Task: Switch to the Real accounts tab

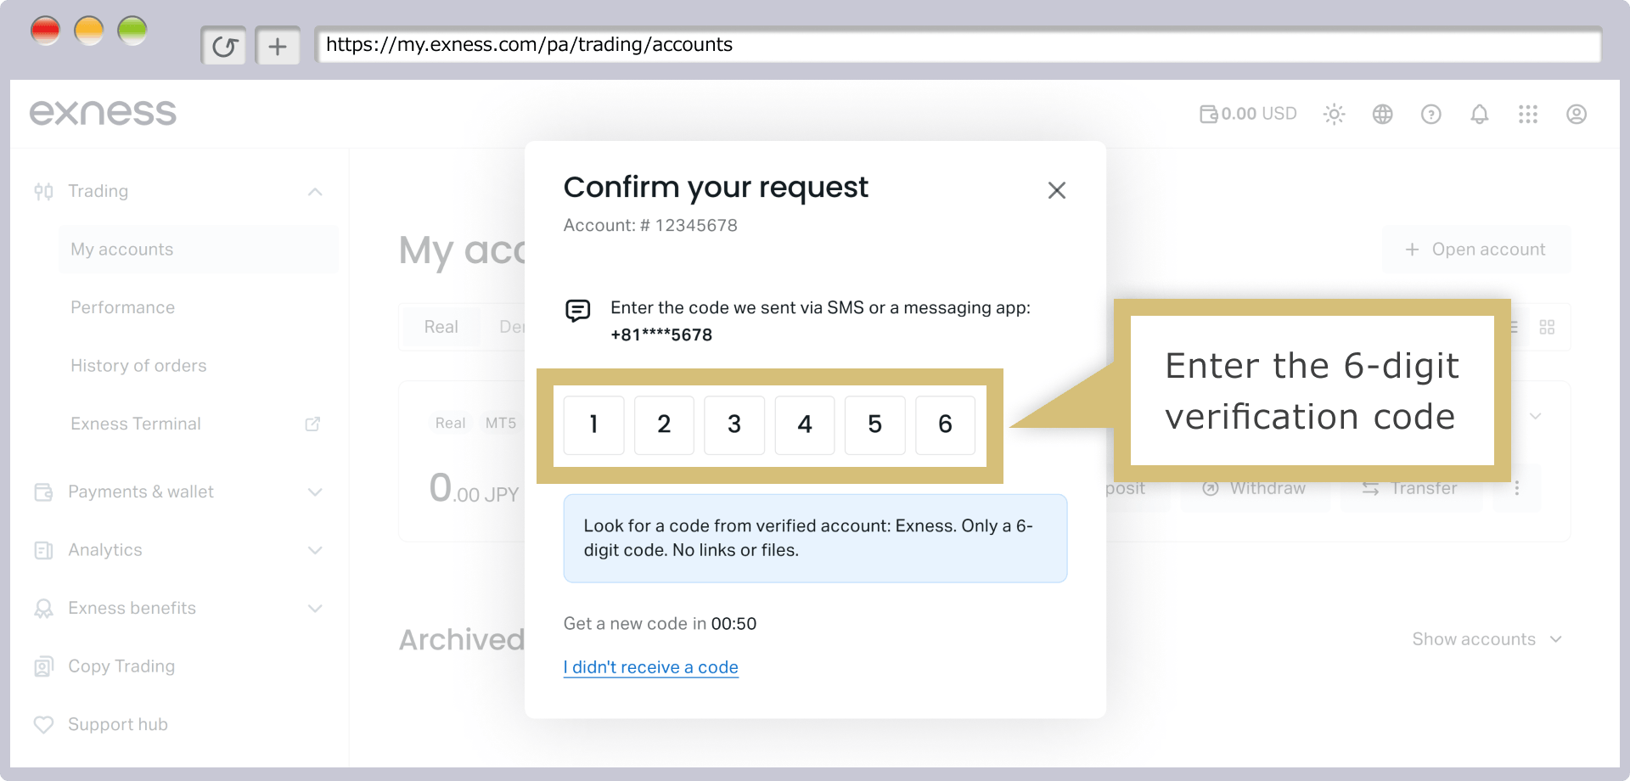Action: (441, 327)
